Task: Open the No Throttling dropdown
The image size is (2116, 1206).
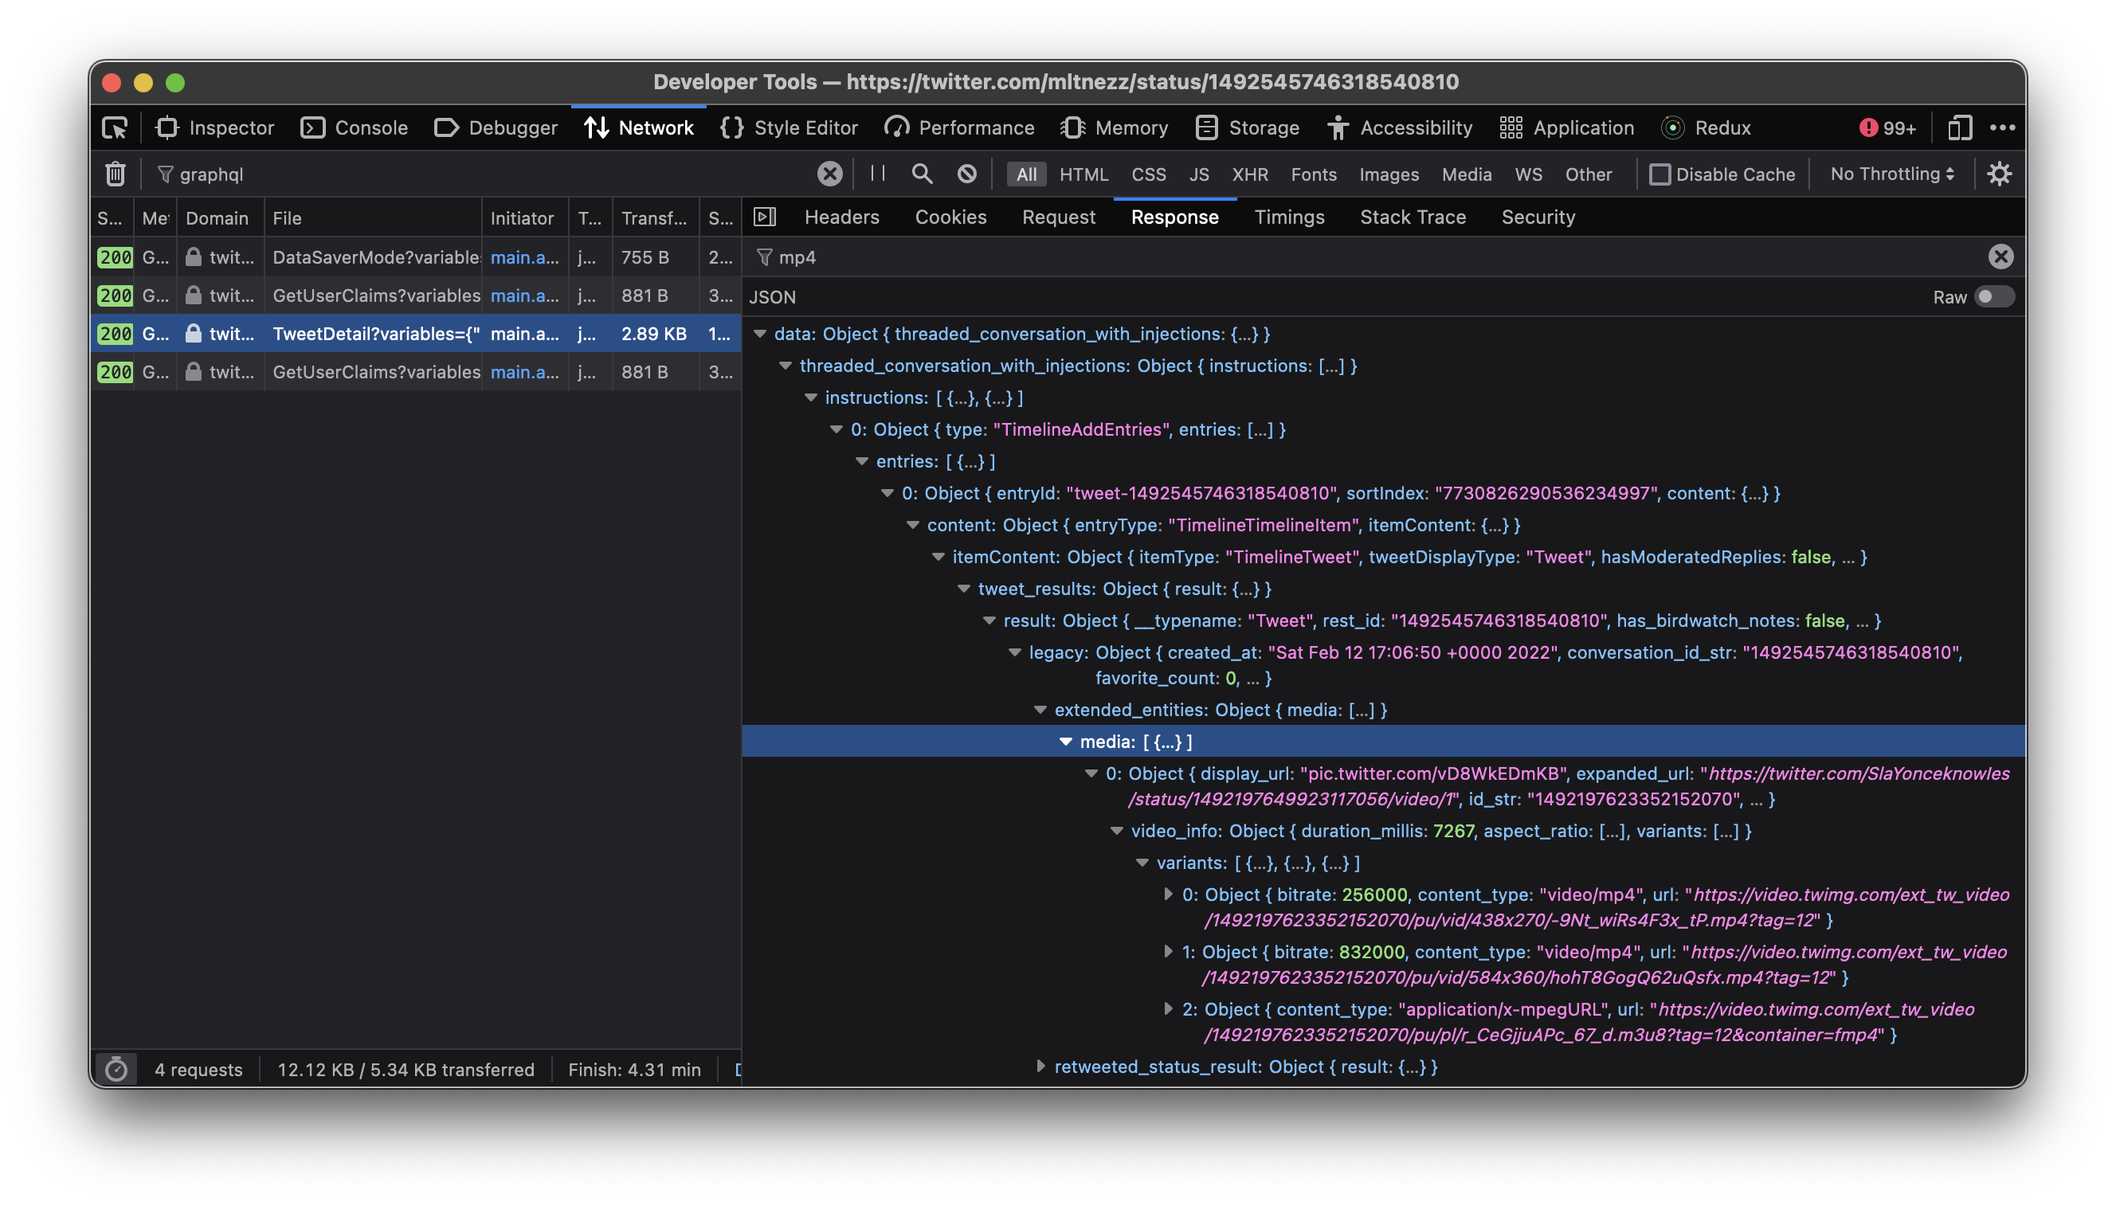Action: 1891,174
